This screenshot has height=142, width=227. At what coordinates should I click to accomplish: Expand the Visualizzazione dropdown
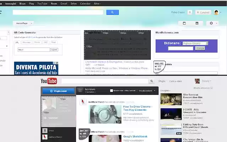[x=147, y=91]
